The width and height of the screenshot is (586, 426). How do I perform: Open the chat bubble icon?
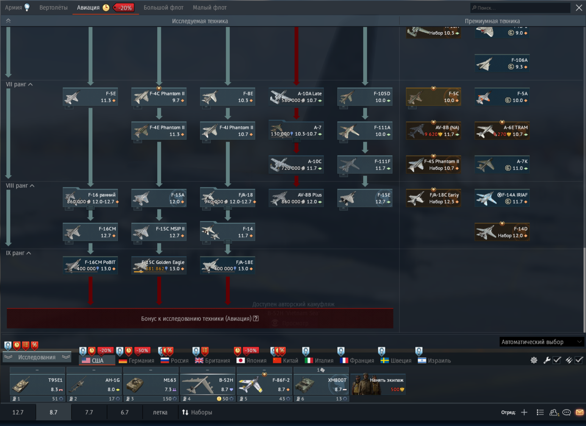[x=567, y=412]
